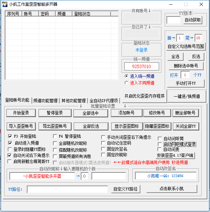Click 点击联系小凯 button
The height and width of the screenshot is (212, 210).
pyautogui.click(x=172, y=189)
